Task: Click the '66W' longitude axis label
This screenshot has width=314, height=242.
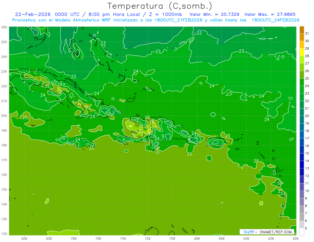Action: pos(222,238)
